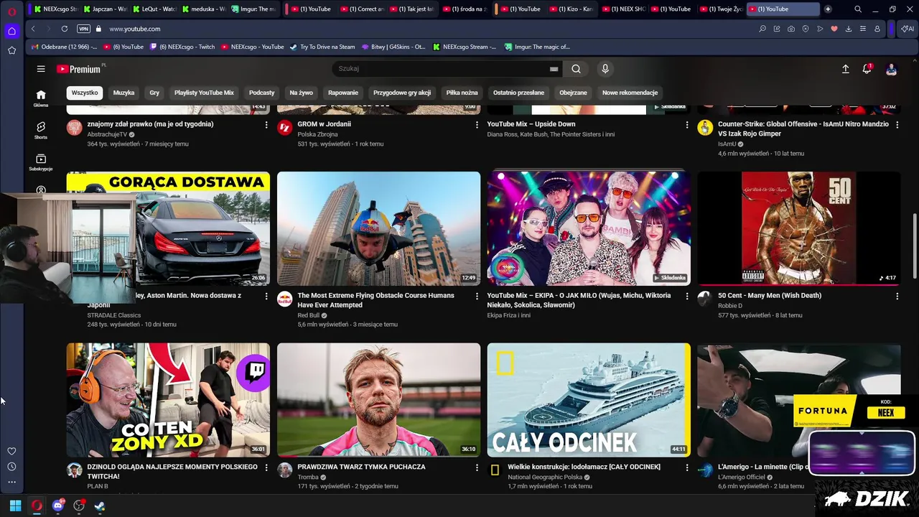
Task: Open Opera sidebar bookmarks star
Action: point(11,50)
